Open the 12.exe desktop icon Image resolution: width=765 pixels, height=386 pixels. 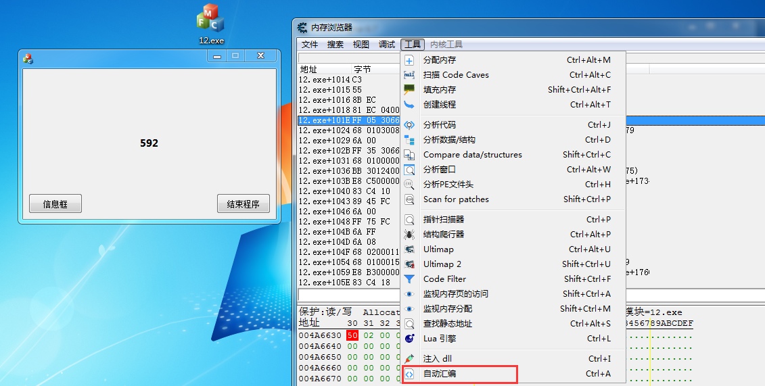point(211,23)
